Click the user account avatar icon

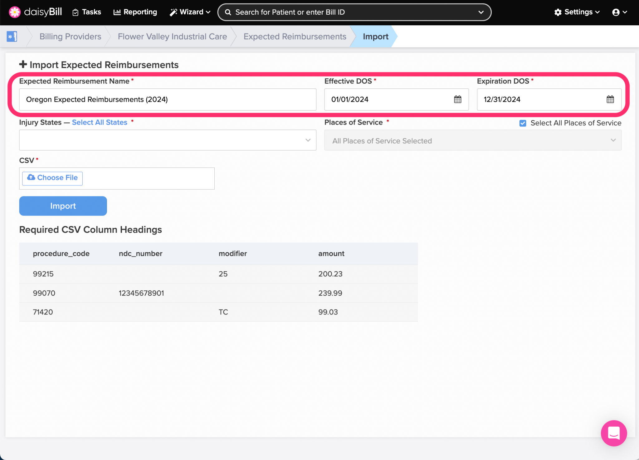(x=616, y=12)
